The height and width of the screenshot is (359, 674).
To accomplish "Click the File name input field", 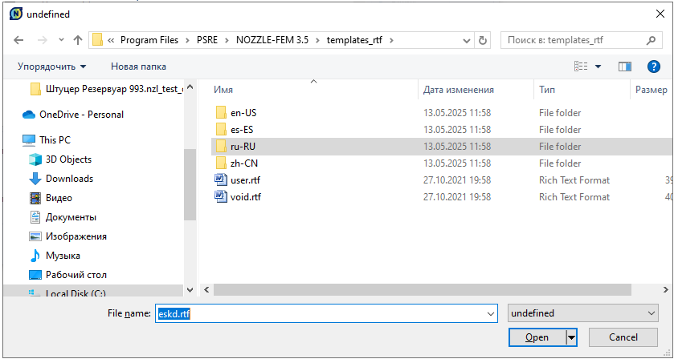I will [326, 313].
